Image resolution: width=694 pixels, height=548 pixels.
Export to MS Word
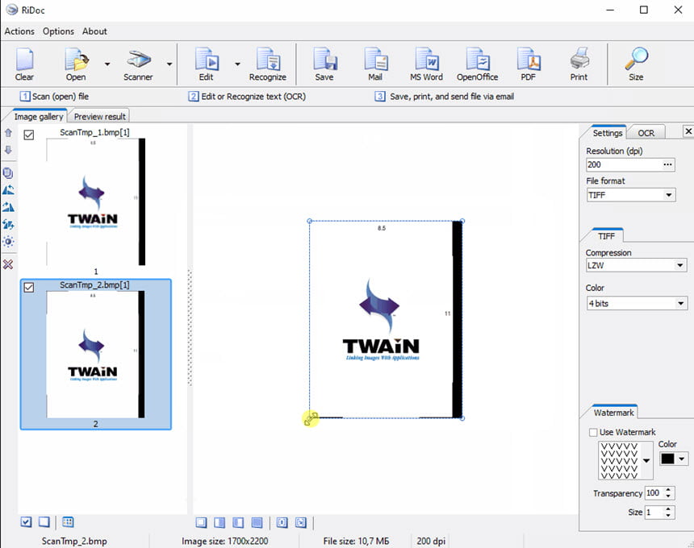click(x=426, y=64)
